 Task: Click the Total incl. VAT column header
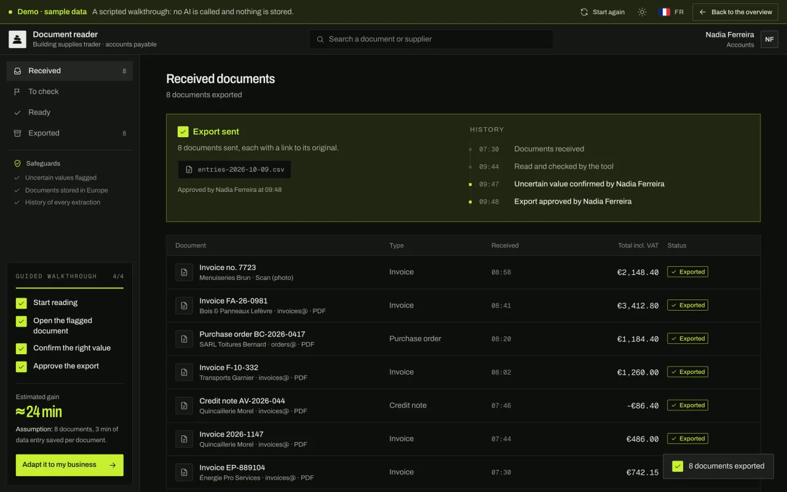(x=638, y=245)
